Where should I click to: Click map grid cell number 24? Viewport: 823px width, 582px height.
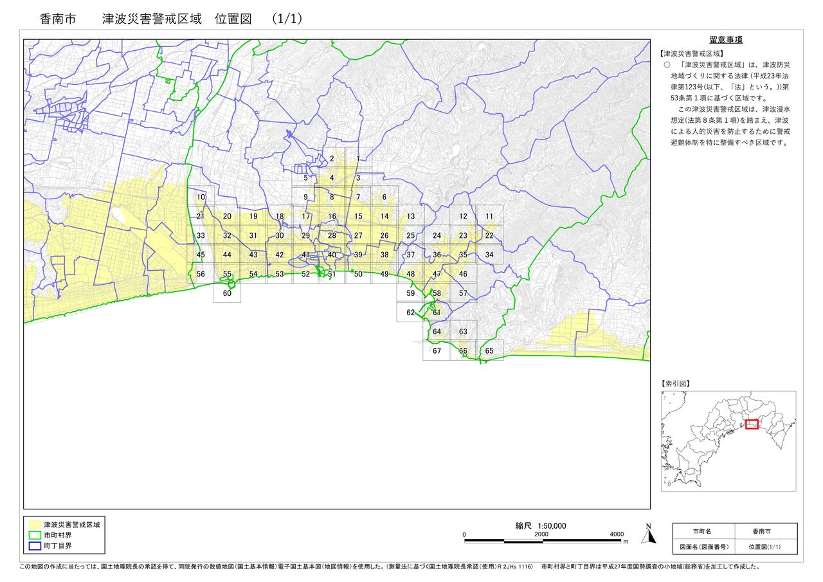(x=437, y=235)
